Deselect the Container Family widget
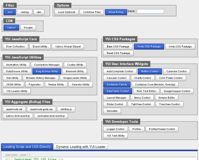Viewport: 199px width, 160px height. click(x=117, y=85)
